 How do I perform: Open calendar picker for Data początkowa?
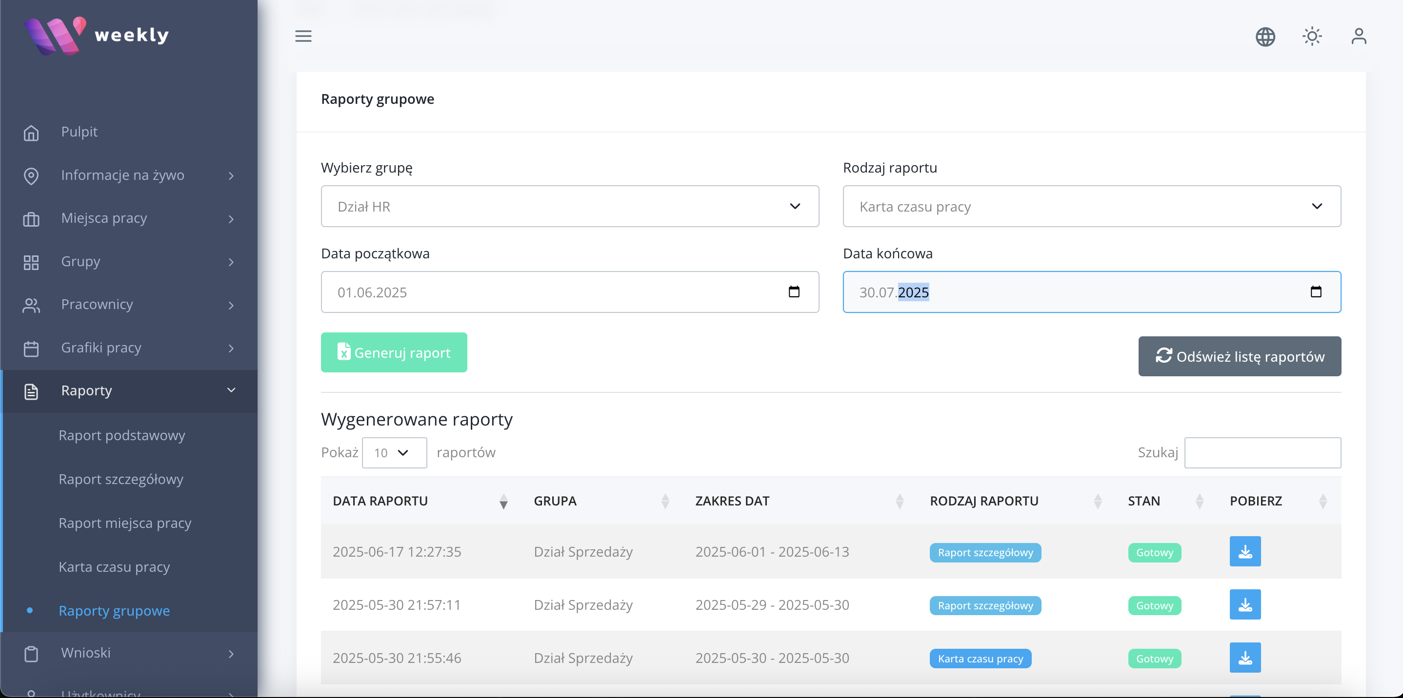coord(794,291)
